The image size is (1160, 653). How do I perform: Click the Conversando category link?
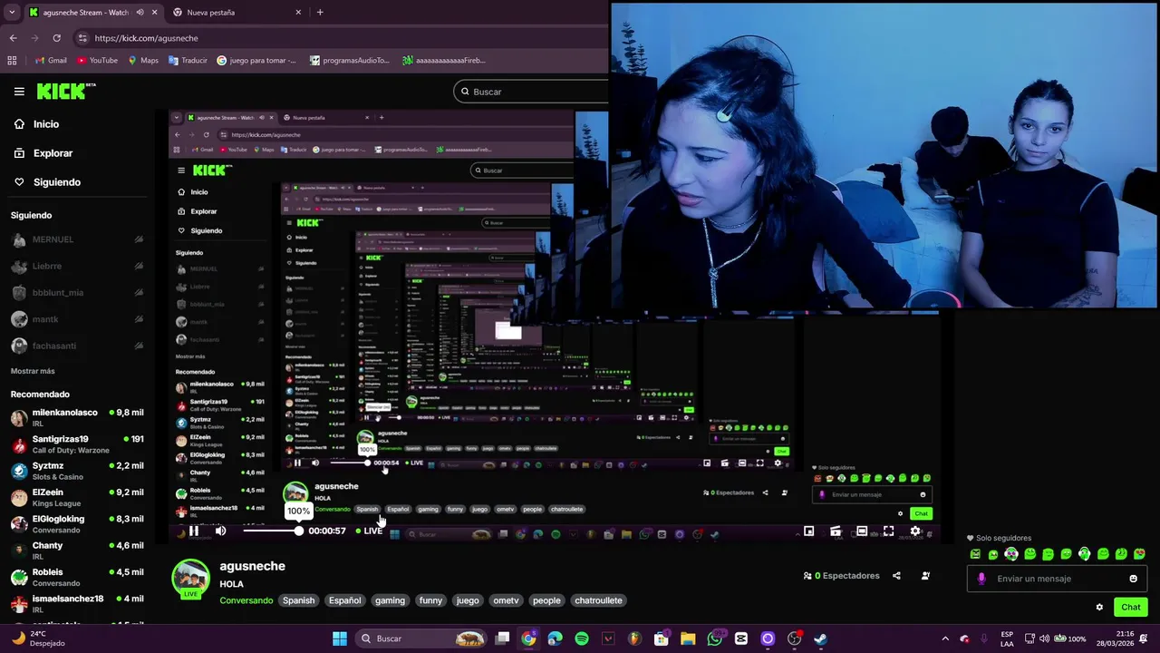coord(246,600)
